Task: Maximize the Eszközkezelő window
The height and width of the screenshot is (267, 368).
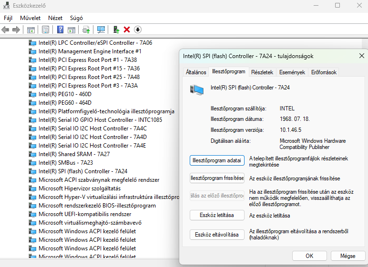Action: click(x=337, y=5)
